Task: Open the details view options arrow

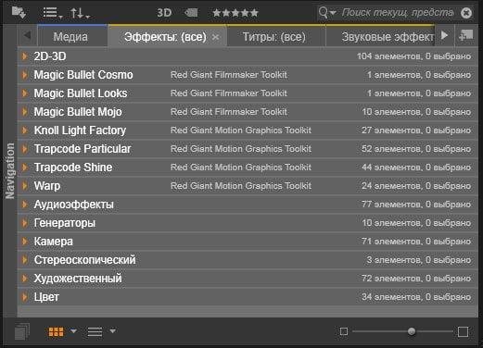Action: pos(113,331)
